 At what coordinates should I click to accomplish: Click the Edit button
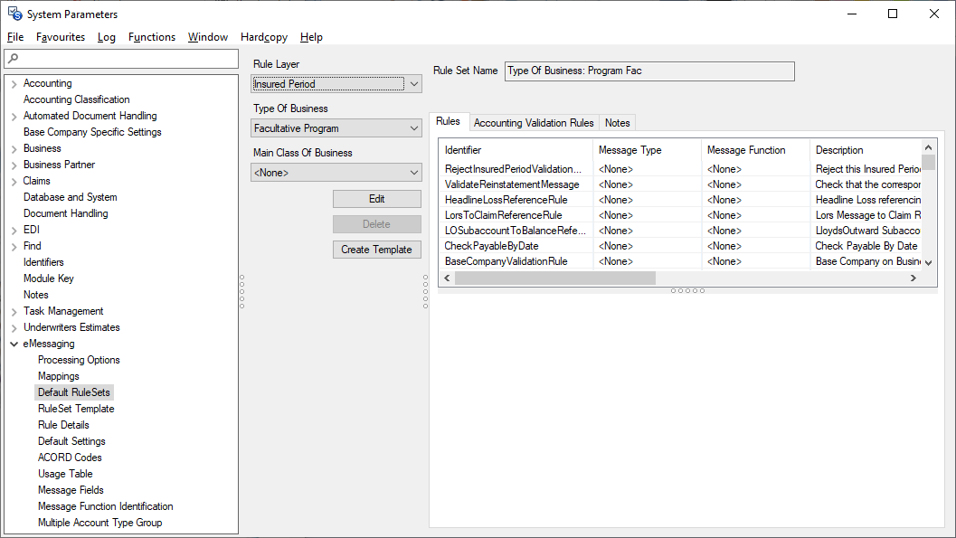(376, 199)
